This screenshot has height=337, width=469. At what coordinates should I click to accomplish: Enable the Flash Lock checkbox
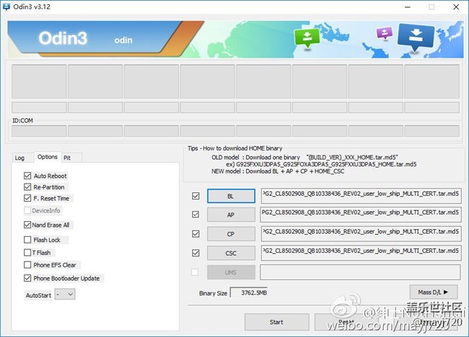click(27, 240)
